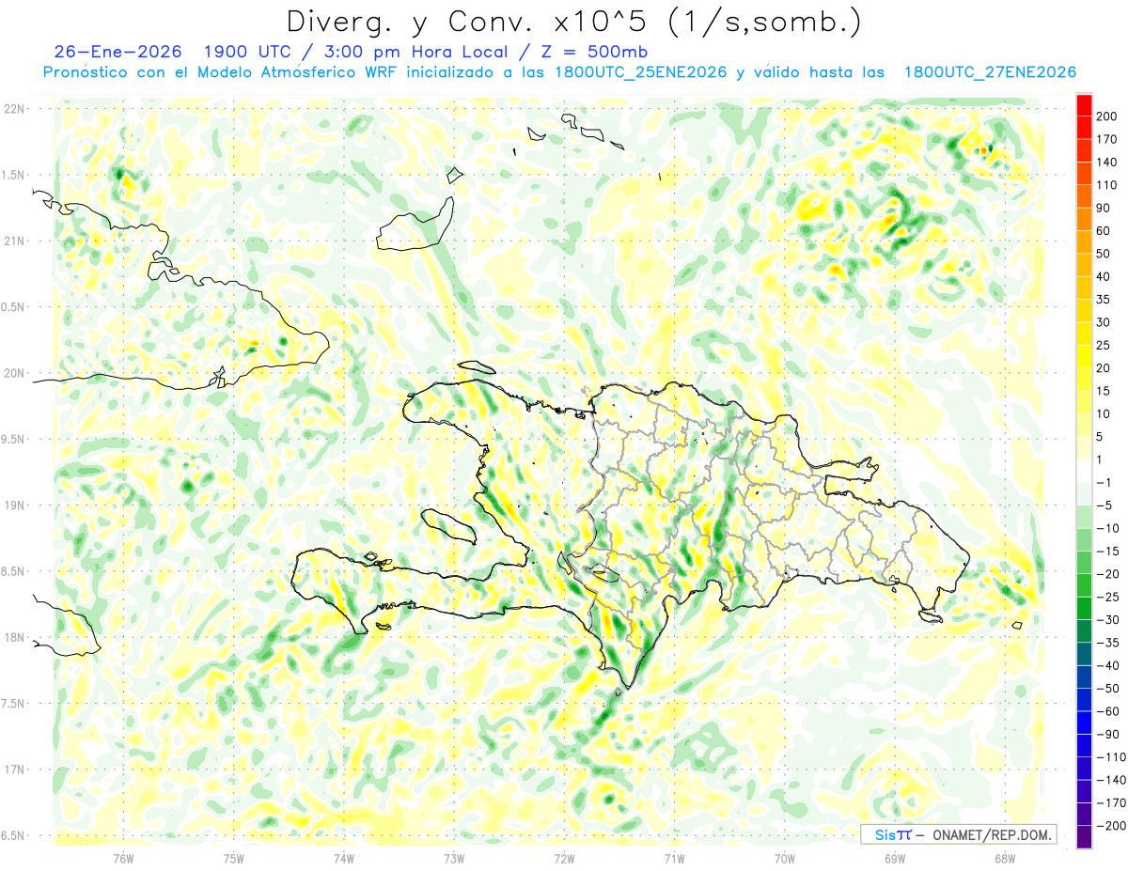Select the dark purple swatch at scale bottom
The height and width of the screenshot is (871, 1128).
[1084, 837]
